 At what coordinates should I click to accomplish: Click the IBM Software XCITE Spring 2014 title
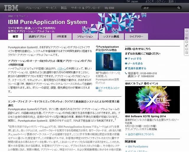pos(145,116)
